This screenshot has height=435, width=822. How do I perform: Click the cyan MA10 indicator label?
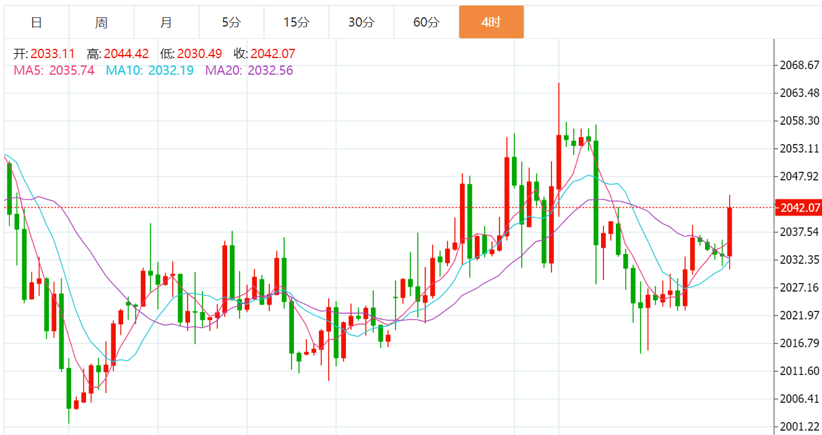click(x=149, y=70)
